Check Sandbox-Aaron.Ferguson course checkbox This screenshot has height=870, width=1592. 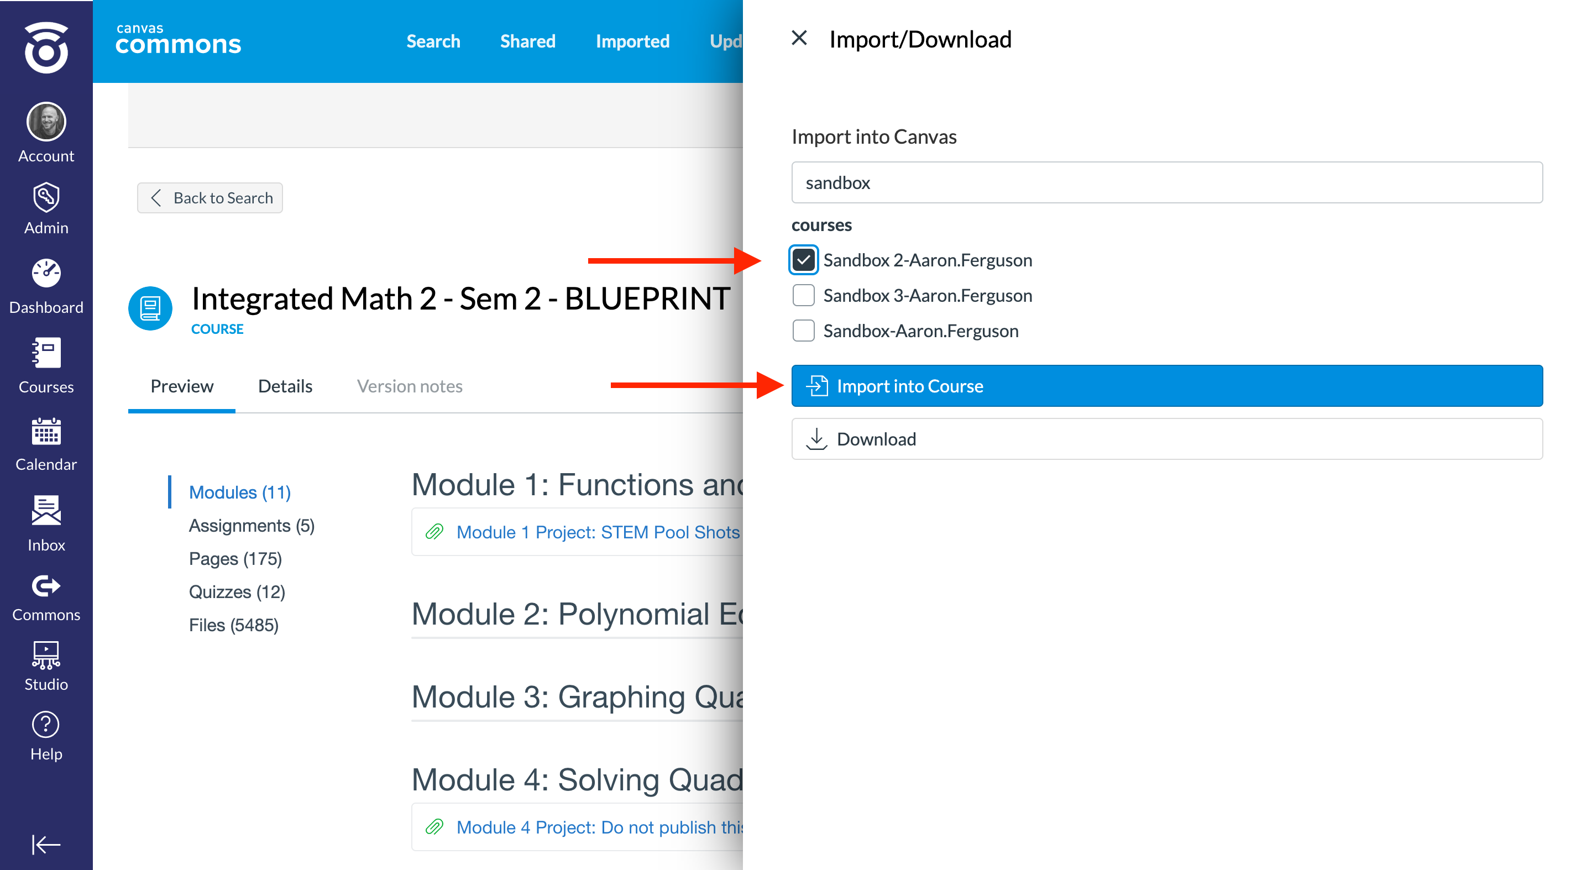[x=803, y=331]
